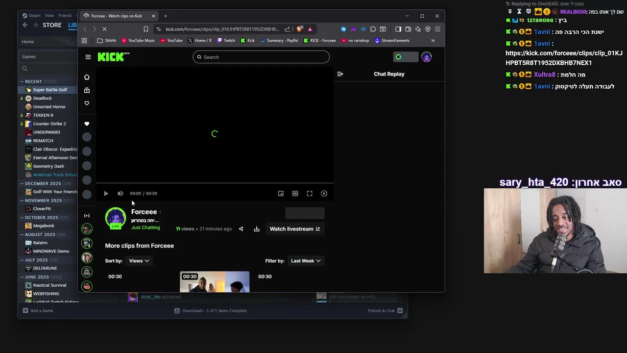
Task: Collapse AUGUST 2025 section in Steam
Action: coord(22,234)
